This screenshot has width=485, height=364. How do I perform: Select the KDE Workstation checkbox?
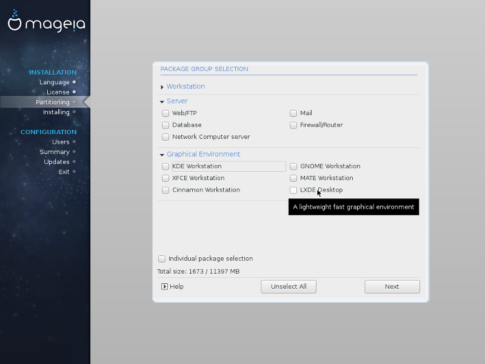[x=166, y=166]
